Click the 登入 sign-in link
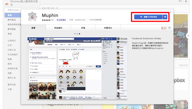The image size is (192, 109). click(x=181, y=1)
